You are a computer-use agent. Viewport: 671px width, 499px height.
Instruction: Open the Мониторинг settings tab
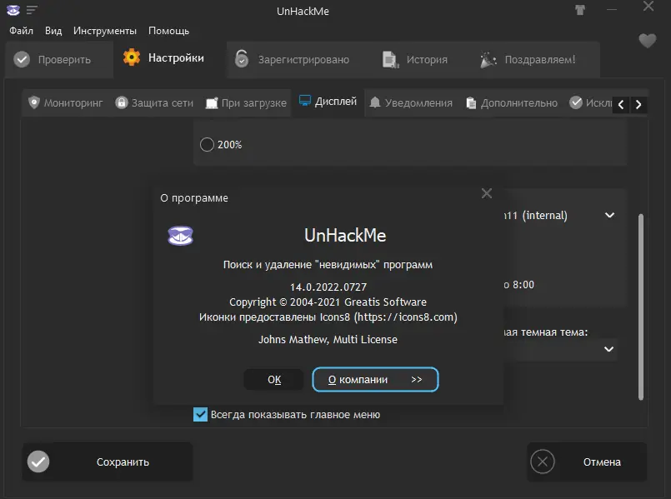click(x=67, y=102)
